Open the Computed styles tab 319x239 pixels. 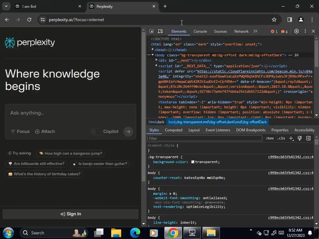coord(174,130)
